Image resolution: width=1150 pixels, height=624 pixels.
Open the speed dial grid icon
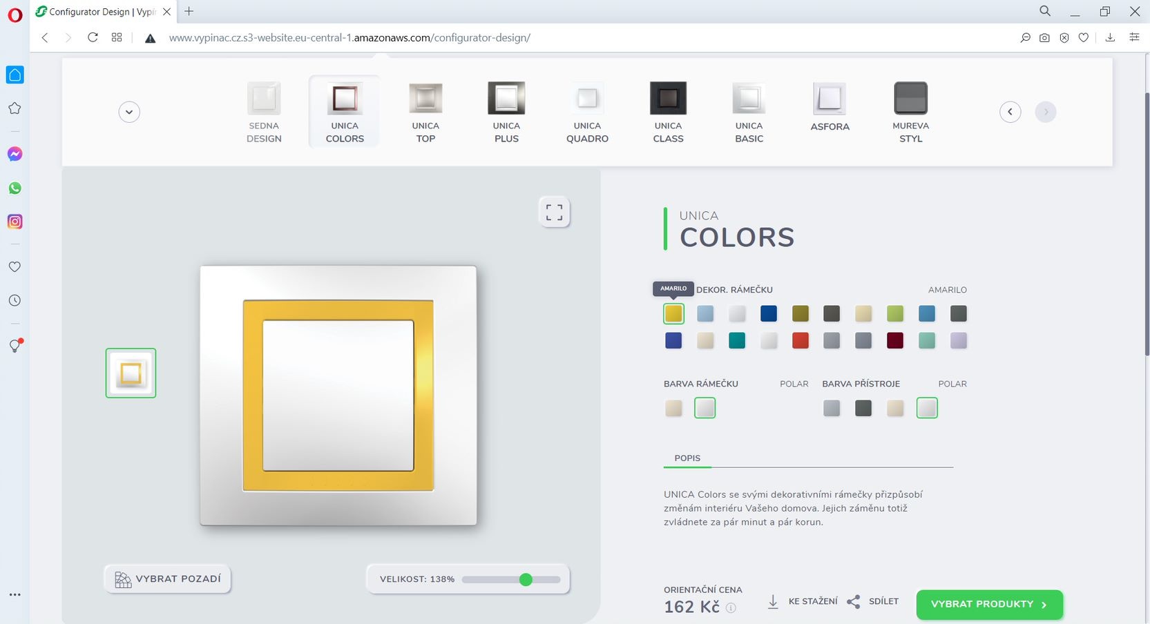(x=117, y=37)
